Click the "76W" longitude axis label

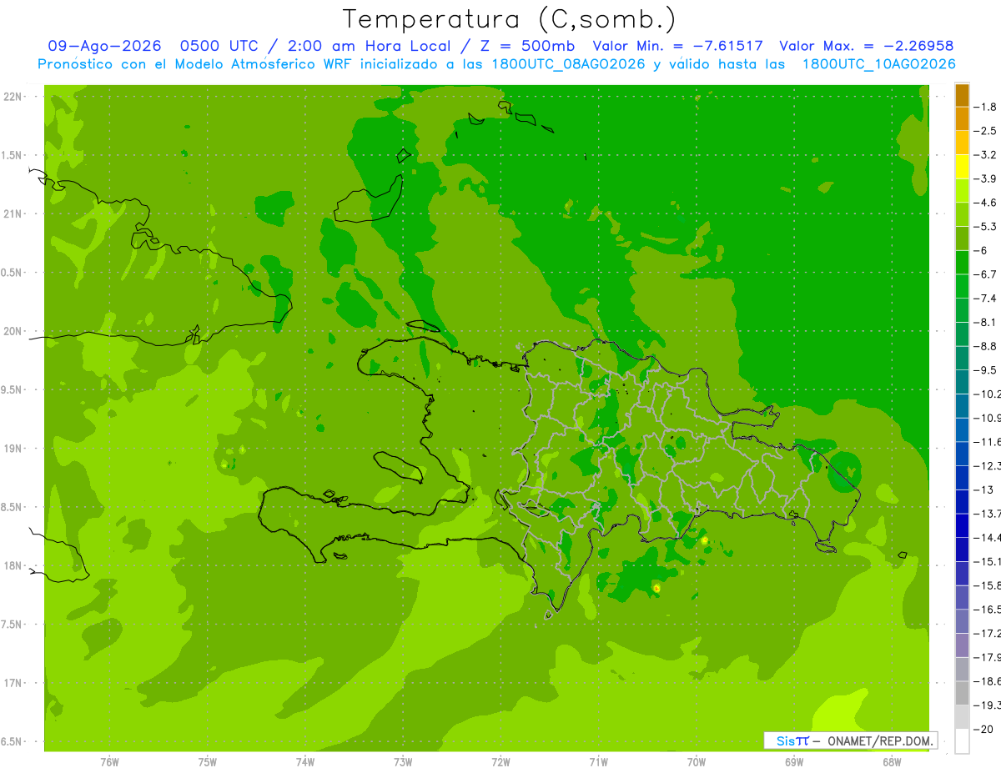(x=109, y=762)
